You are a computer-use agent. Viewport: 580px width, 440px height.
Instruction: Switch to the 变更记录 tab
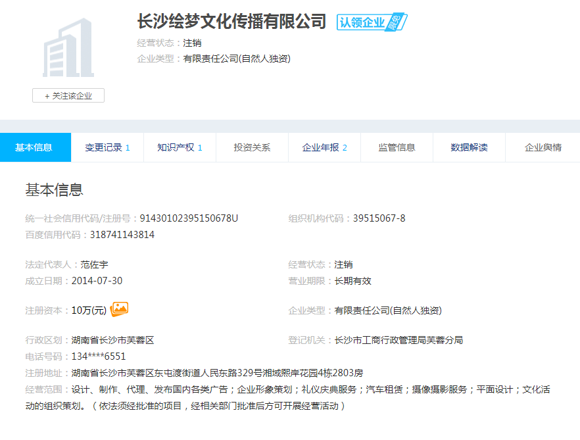(x=107, y=147)
